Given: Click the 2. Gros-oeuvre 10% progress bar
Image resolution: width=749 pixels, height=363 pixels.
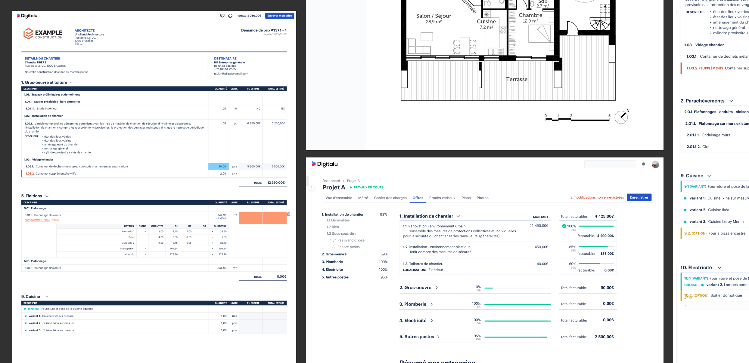Looking at the screenshot, I should point(517,288).
